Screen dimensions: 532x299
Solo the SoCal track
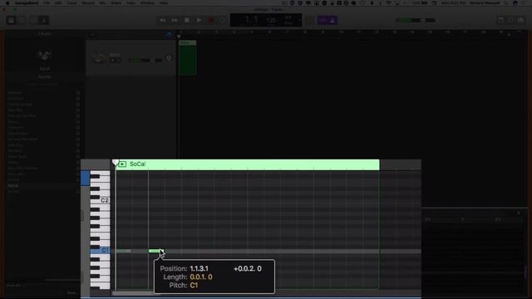(x=118, y=61)
